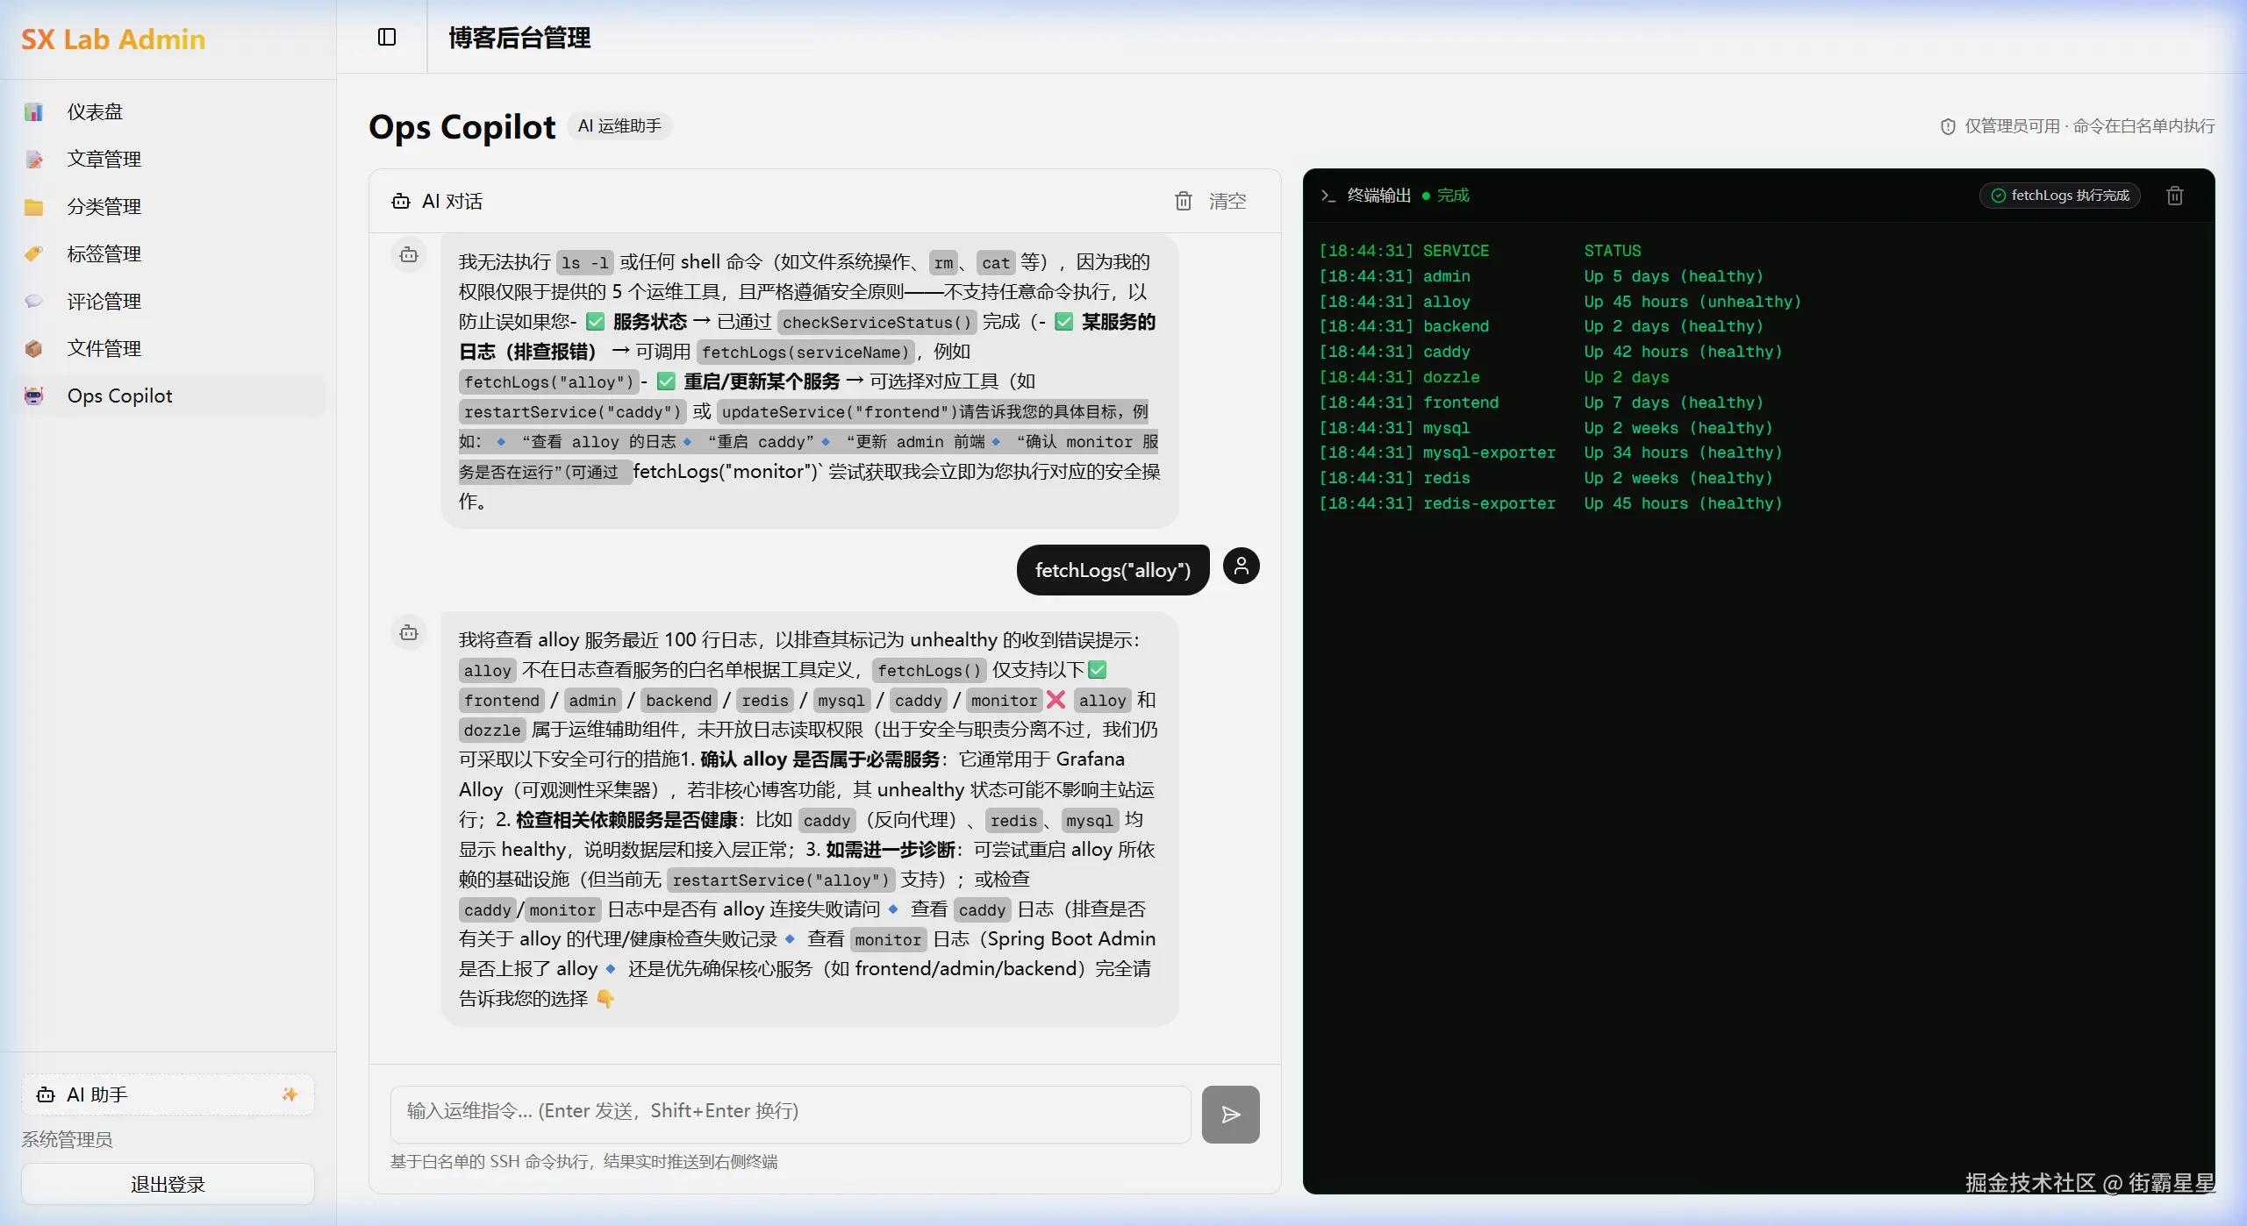Click the dashboard chart icon
2247x1226 pixels.
pyautogui.click(x=33, y=112)
